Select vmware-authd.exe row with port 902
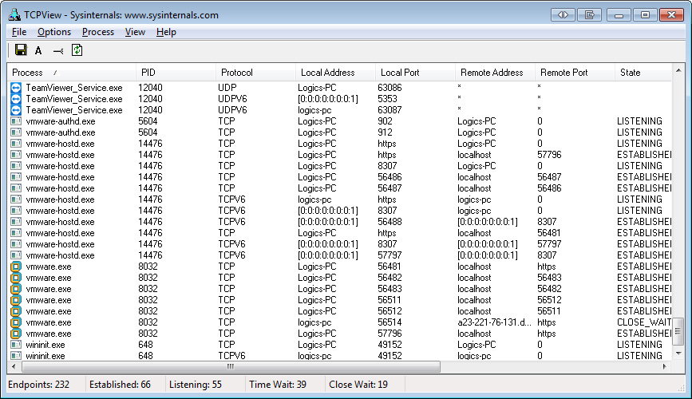This screenshot has height=399, width=692. tap(340, 121)
